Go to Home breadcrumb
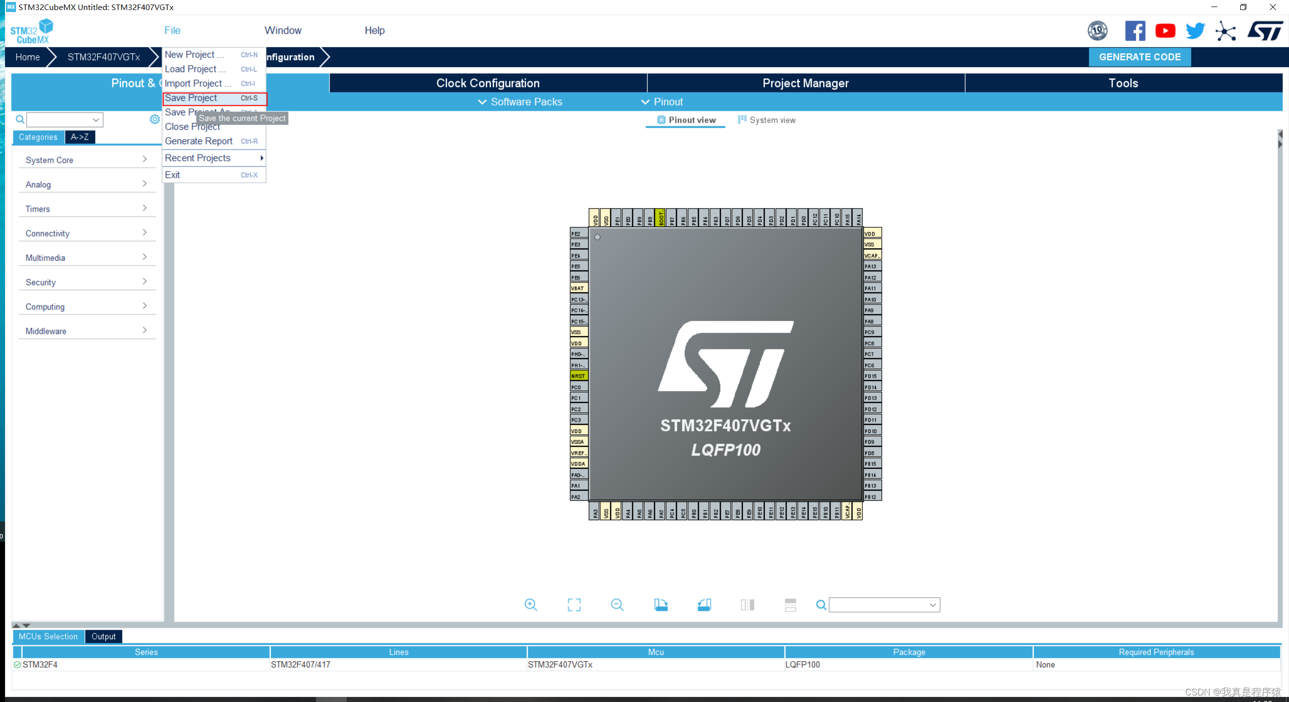Screen dimensions: 1289x702 (x=28, y=57)
